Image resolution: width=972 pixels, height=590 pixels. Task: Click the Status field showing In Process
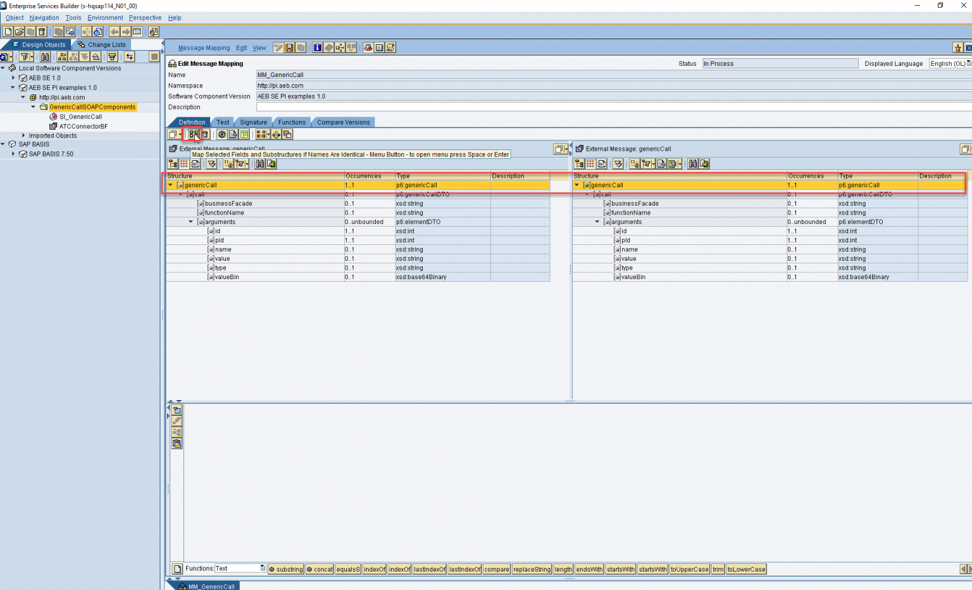[780, 63]
